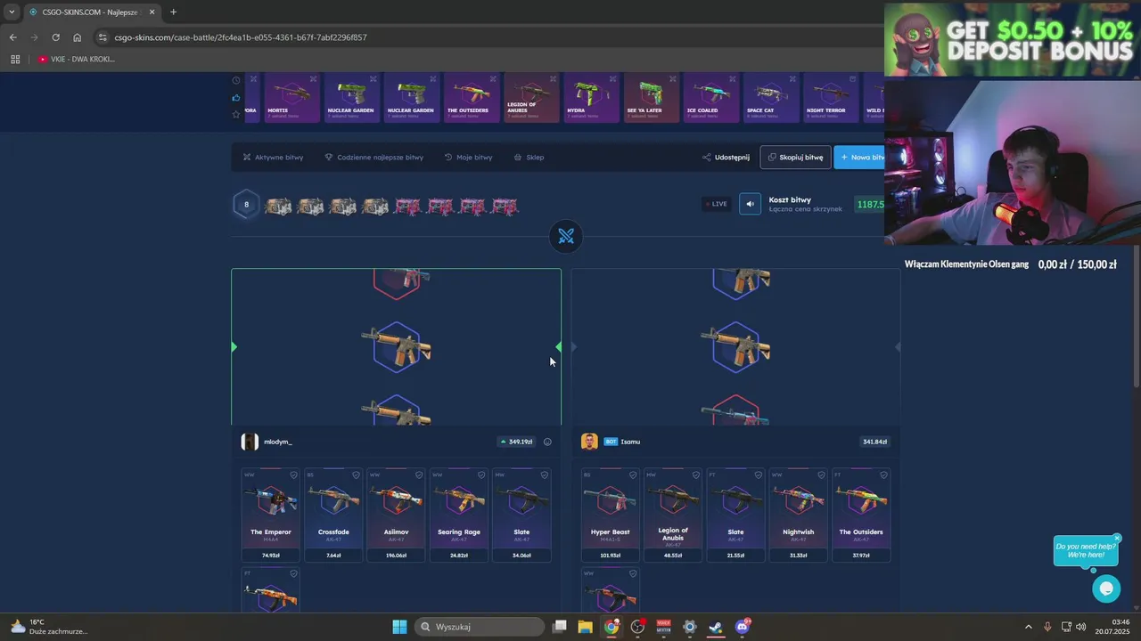Close the CSGO-SKINS.COM tab

(152, 12)
